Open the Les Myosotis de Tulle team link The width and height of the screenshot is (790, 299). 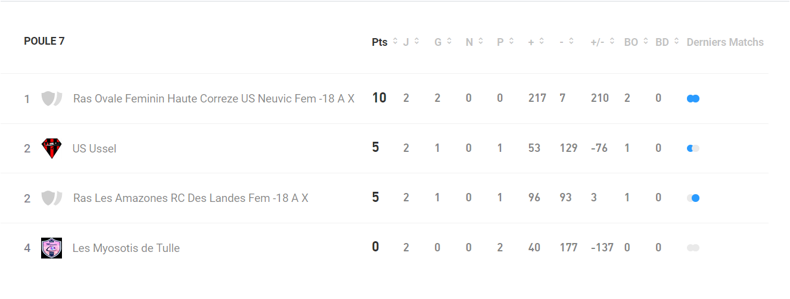(126, 248)
